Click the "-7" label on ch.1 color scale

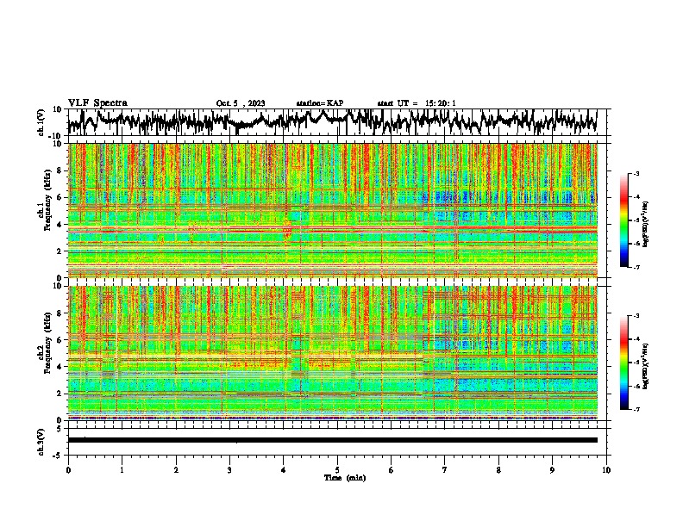tap(636, 267)
